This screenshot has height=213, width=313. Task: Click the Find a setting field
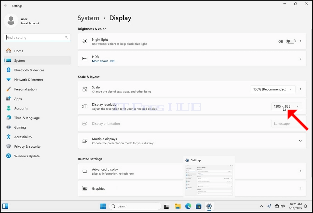pyautogui.click(x=37, y=37)
